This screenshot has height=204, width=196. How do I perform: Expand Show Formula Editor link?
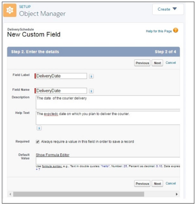(x=53, y=155)
